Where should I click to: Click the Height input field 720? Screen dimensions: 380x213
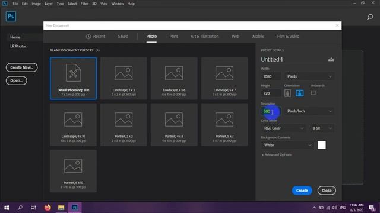click(271, 93)
